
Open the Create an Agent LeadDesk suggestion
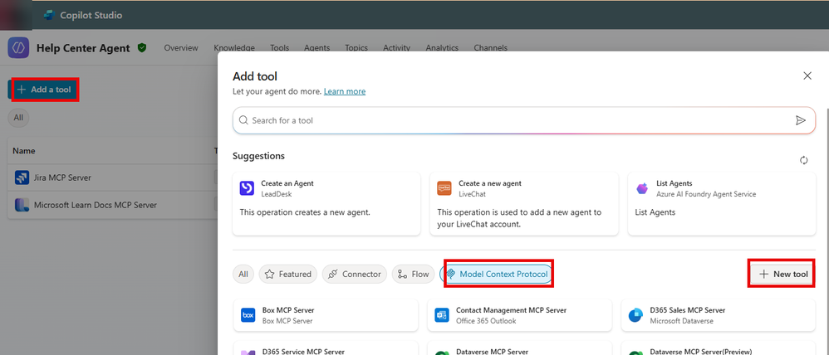pos(326,204)
